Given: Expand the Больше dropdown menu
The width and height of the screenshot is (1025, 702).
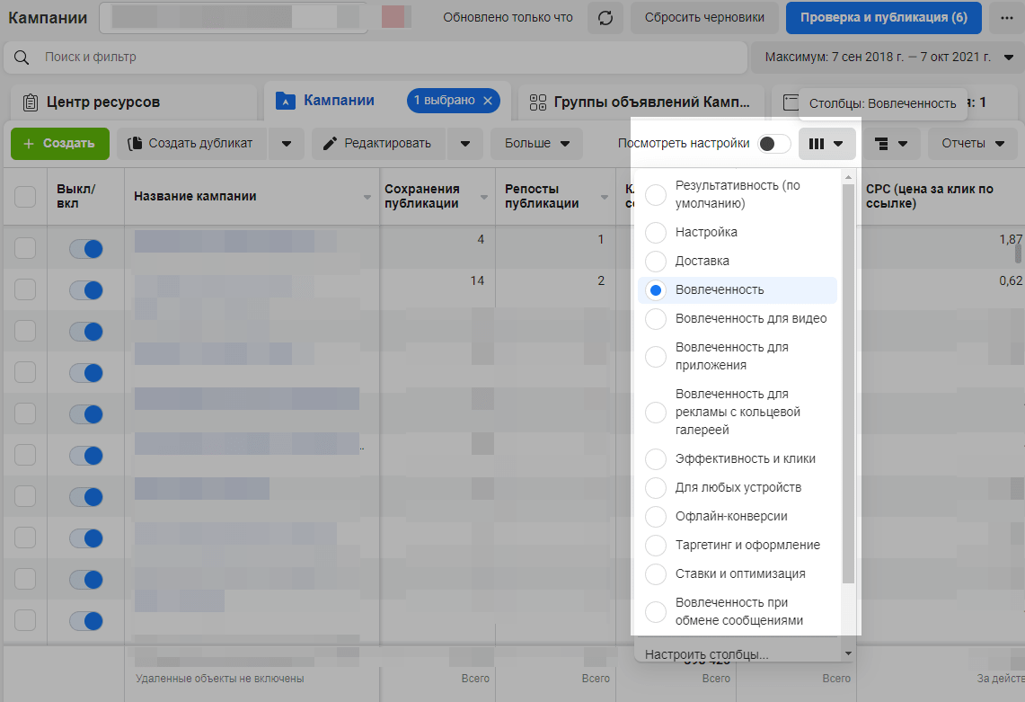Looking at the screenshot, I should coord(537,144).
